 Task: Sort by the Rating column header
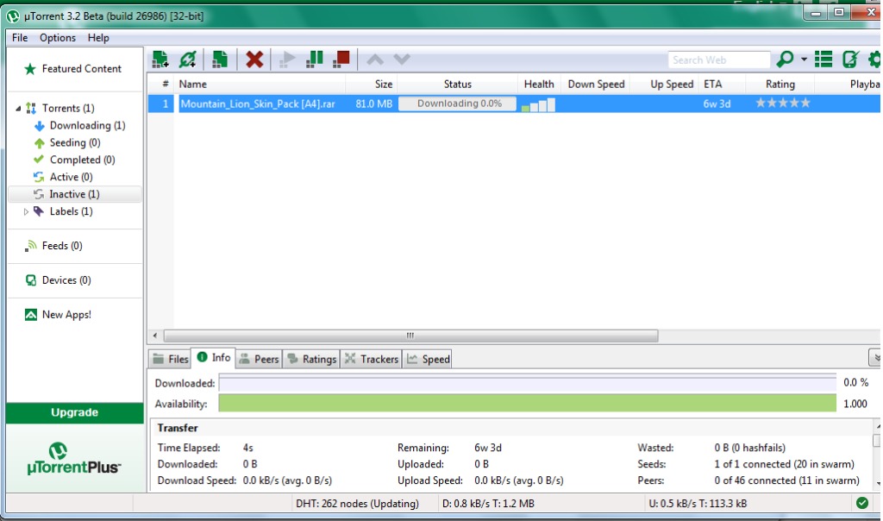[780, 84]
